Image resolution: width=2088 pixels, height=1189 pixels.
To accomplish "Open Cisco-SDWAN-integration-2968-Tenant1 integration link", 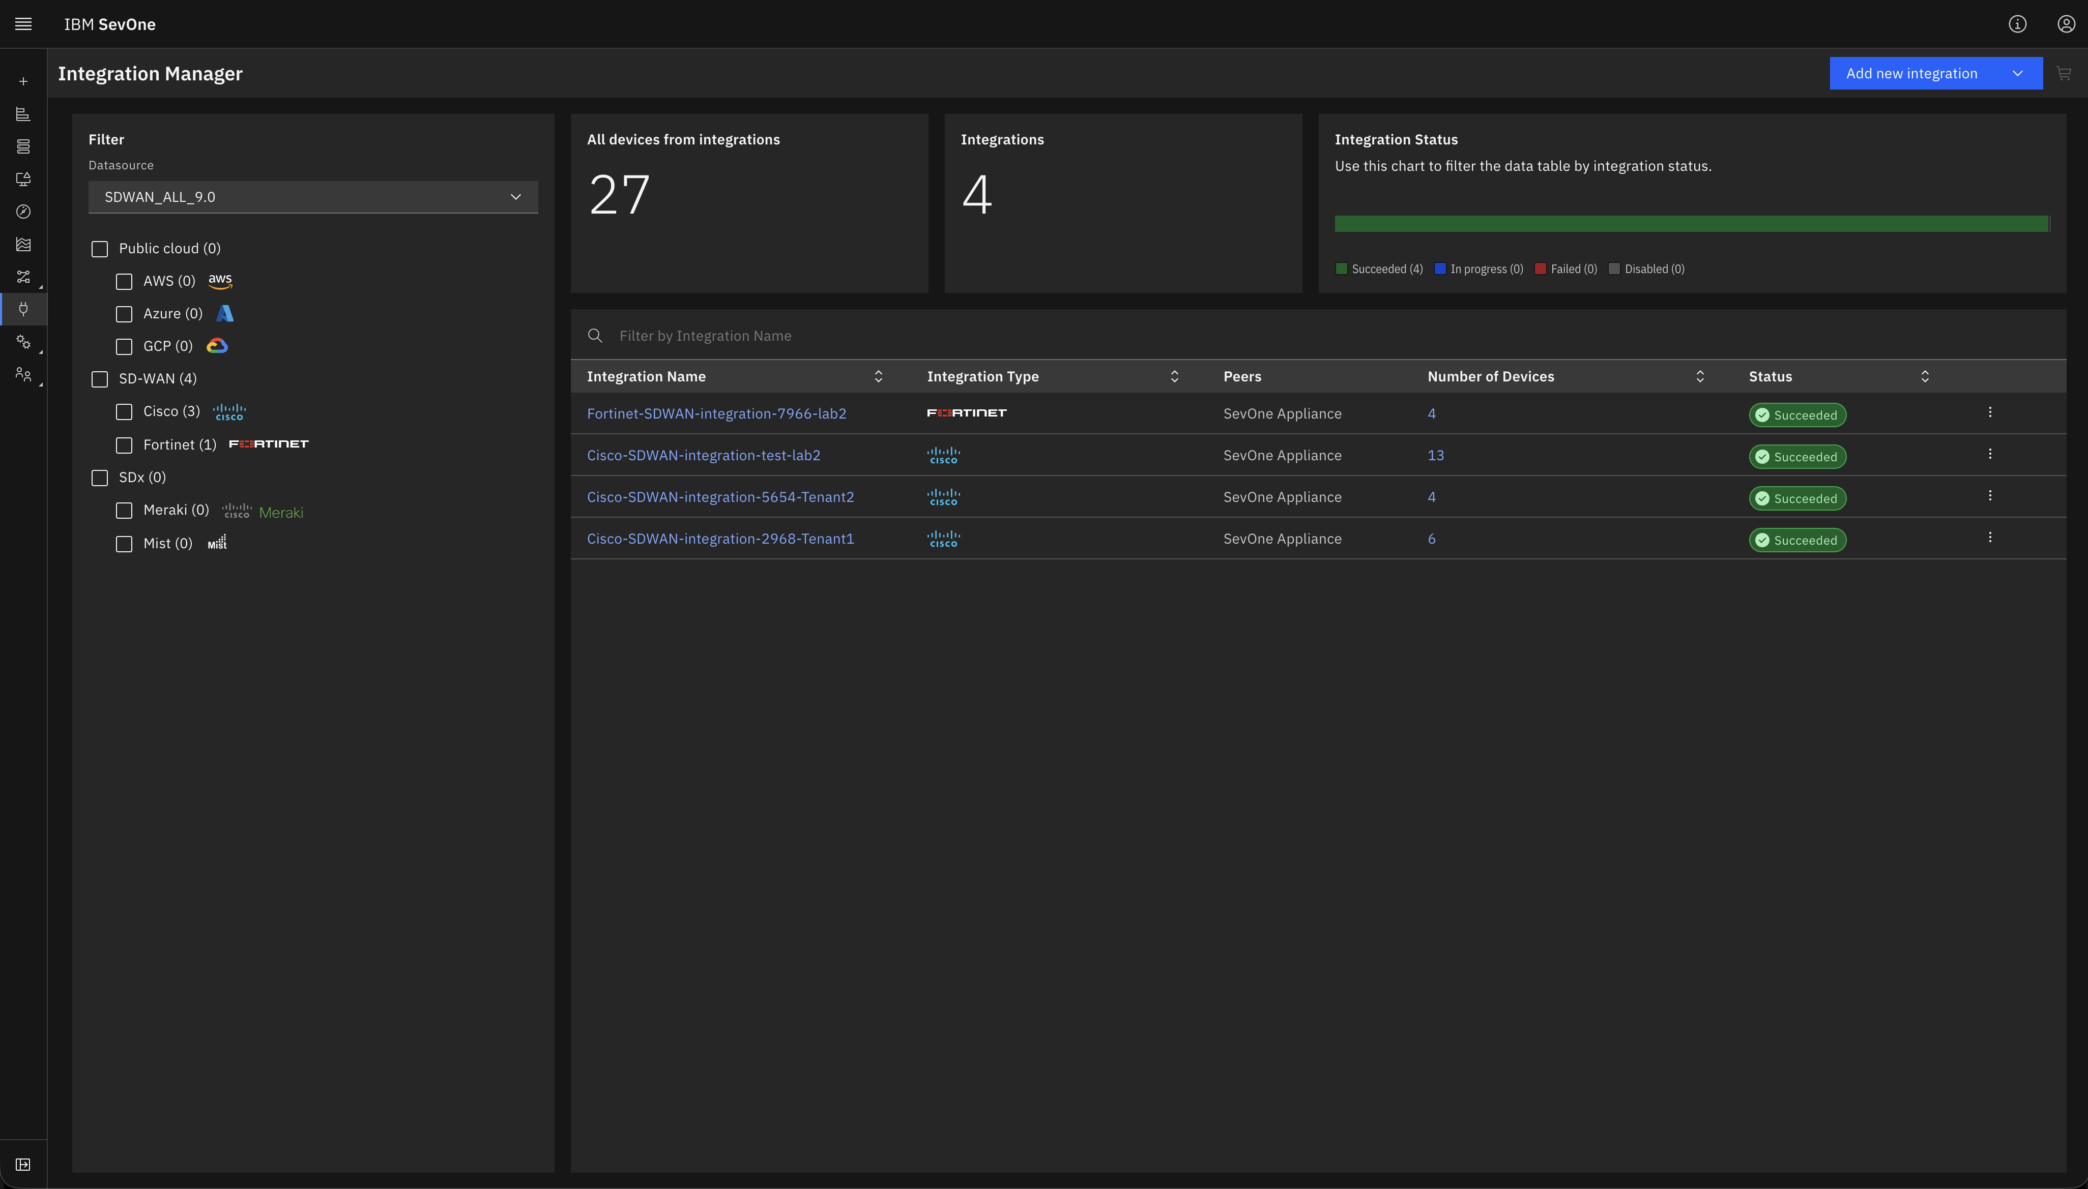I will pyautogui.click(x=720, y=538).
